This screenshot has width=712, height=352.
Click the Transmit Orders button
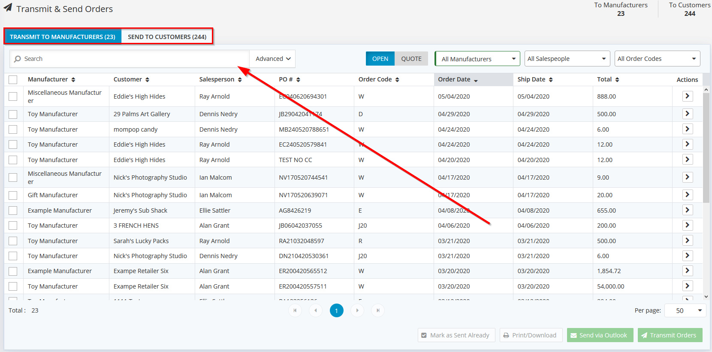(x=670, y=335)
